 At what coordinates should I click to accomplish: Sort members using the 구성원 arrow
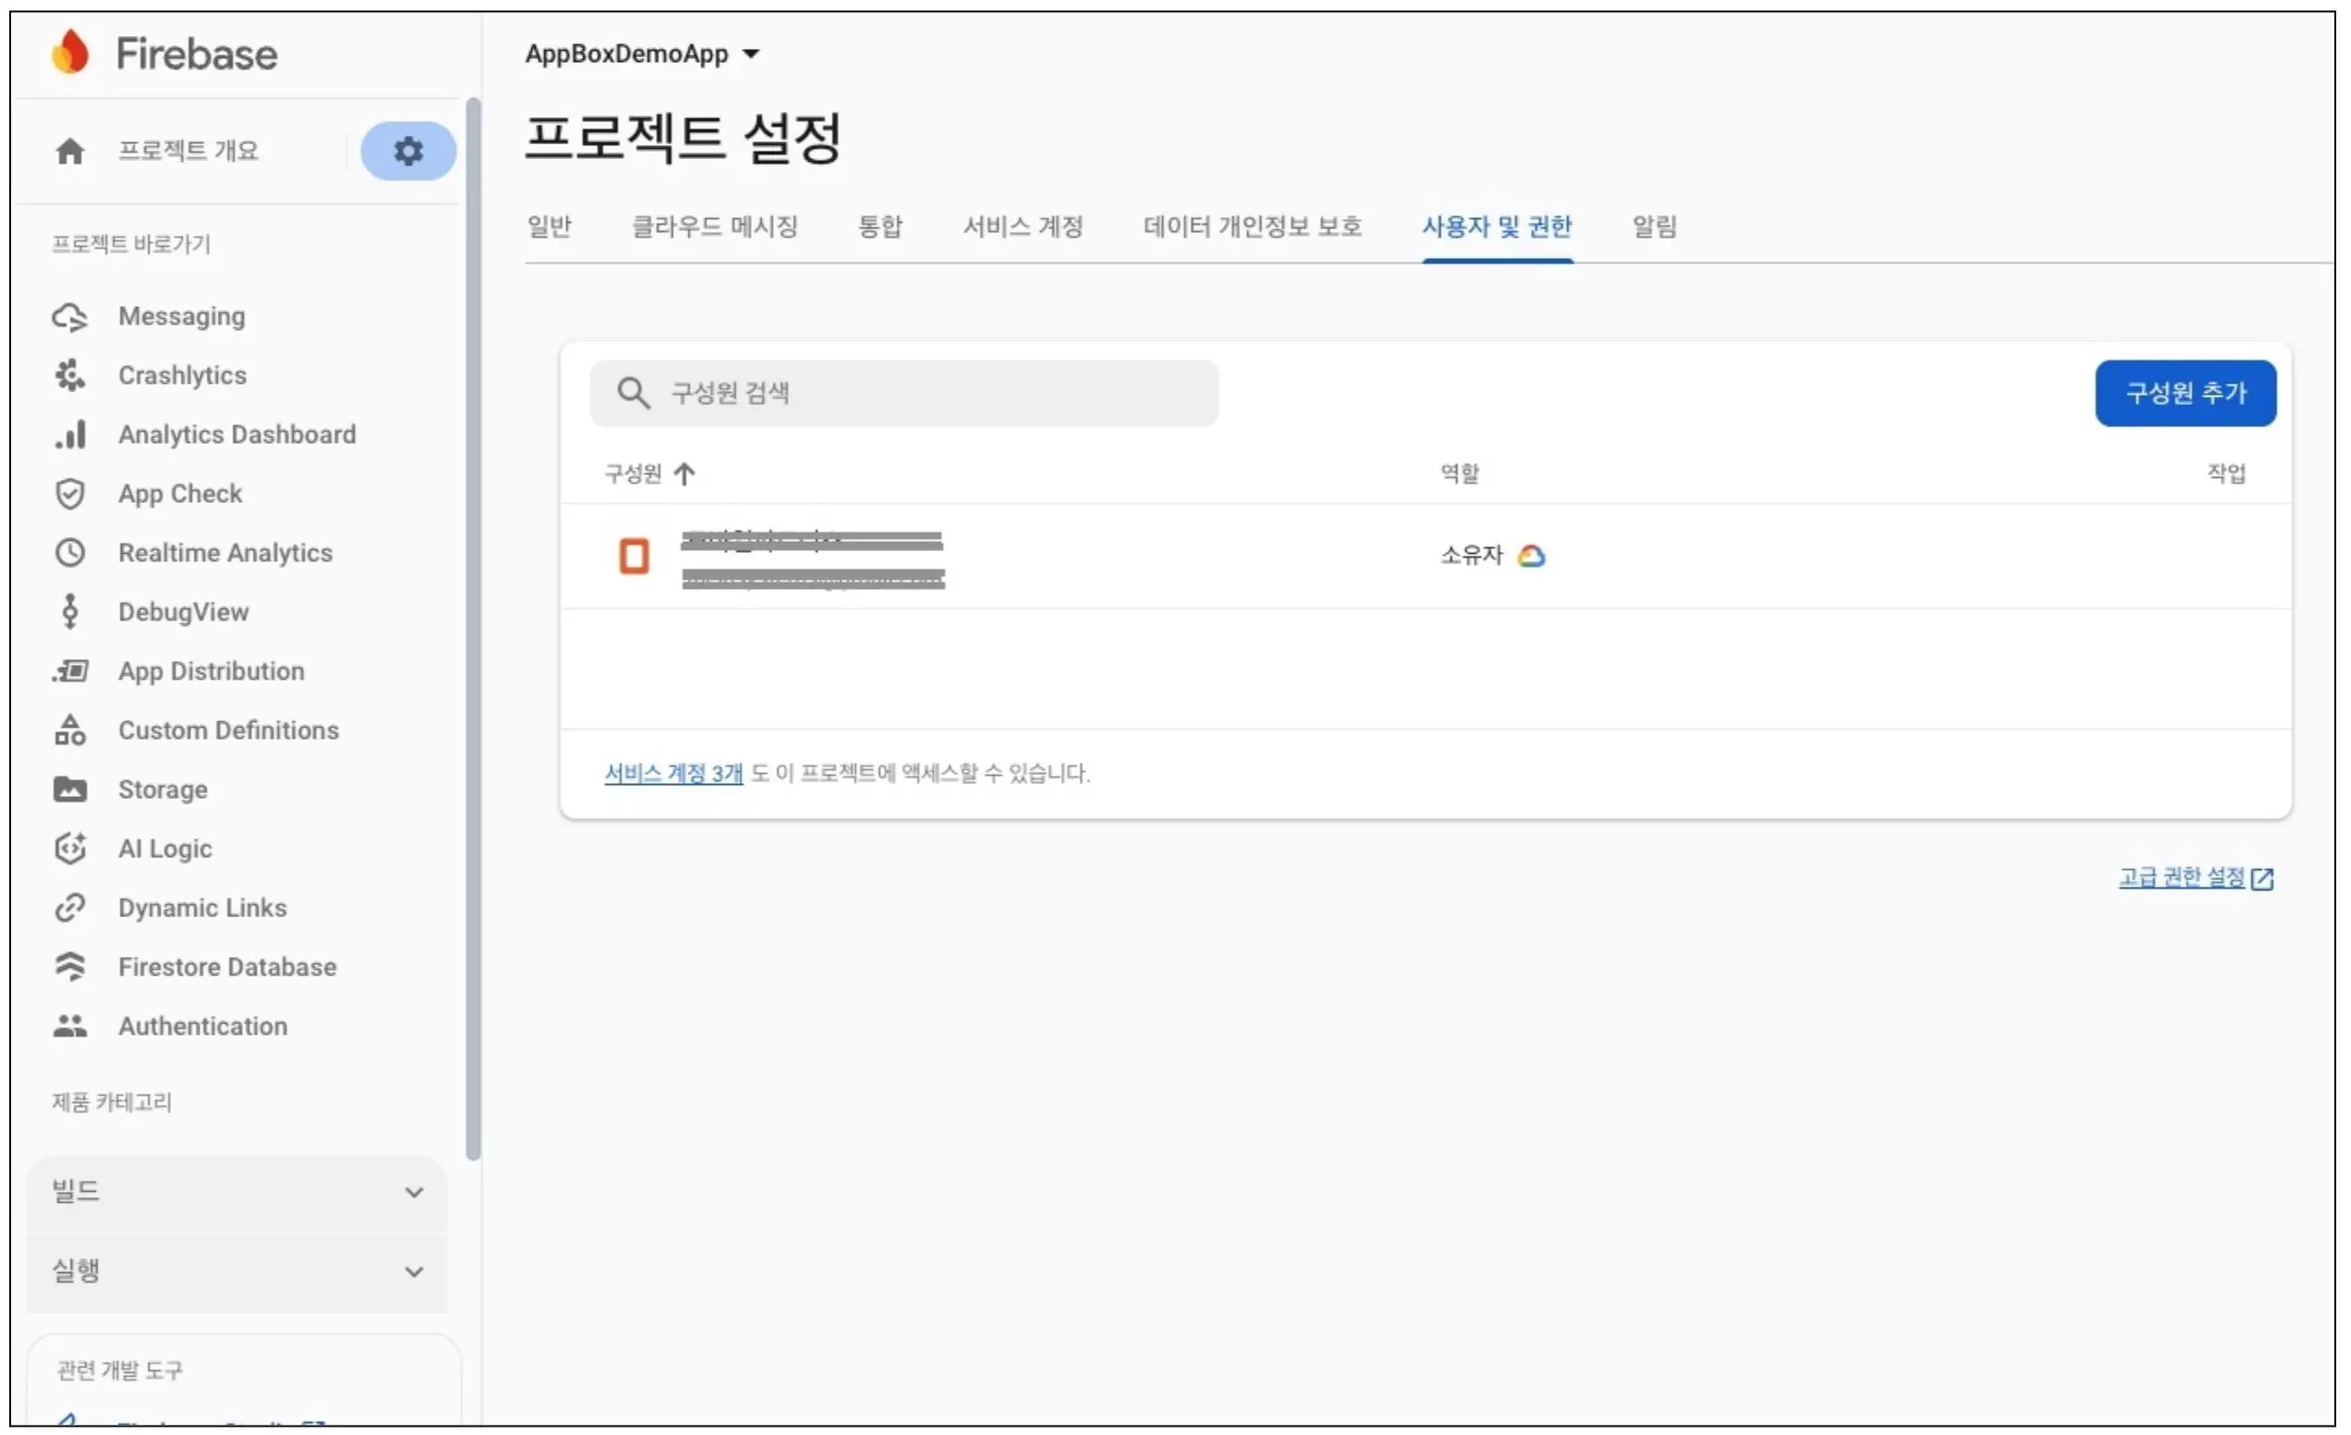pyautogui.click(x=684, y=474)
